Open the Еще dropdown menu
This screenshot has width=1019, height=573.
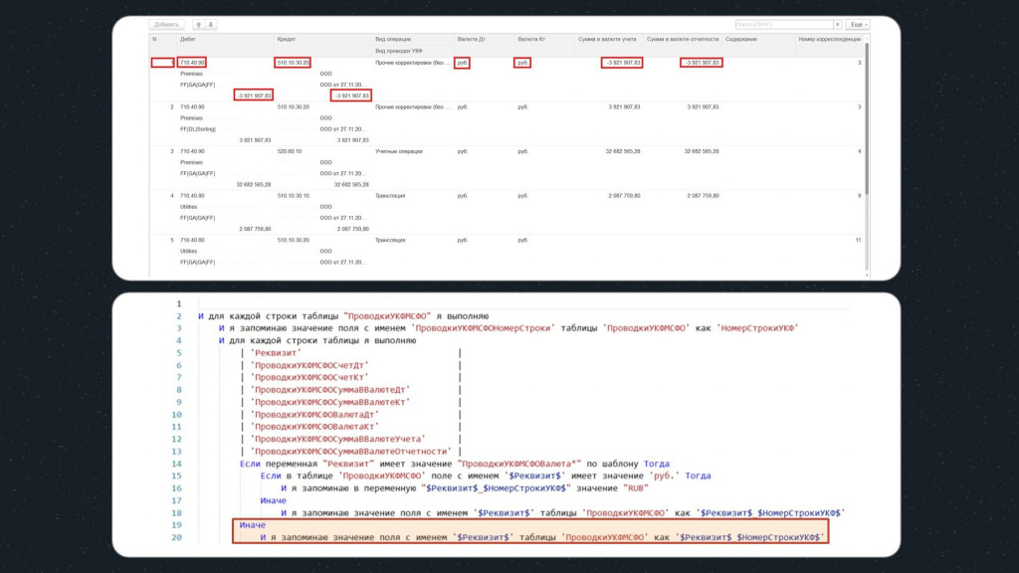tap(858, 25)
